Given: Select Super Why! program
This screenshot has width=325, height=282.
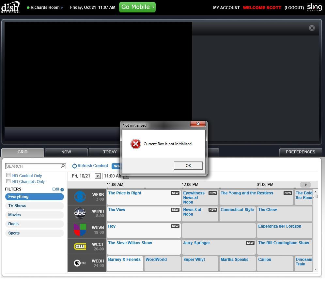Looking at the screenshot, I should 200,263.
